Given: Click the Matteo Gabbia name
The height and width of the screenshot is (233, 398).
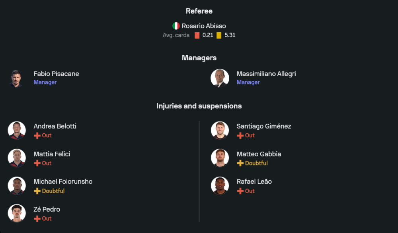Looking at the screenshot, I should coord(259,154).
